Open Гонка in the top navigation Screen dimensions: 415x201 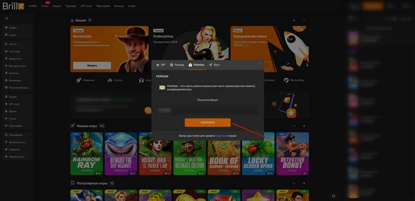click(x=45, y=6)
